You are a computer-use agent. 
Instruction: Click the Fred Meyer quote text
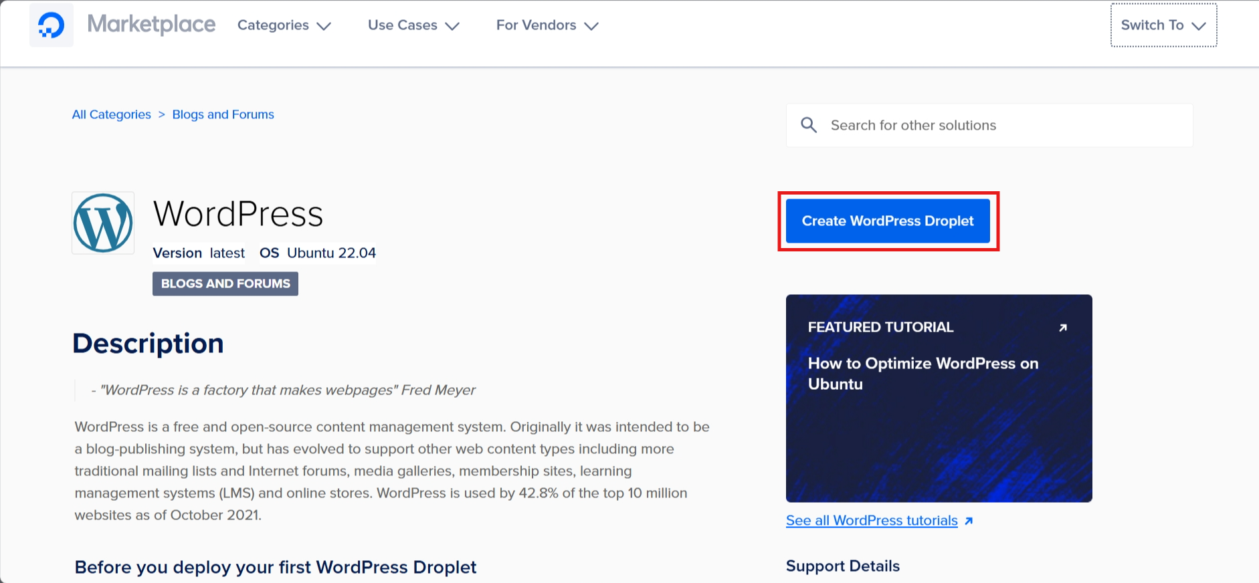pyautogui.click(x=284, y=390)
